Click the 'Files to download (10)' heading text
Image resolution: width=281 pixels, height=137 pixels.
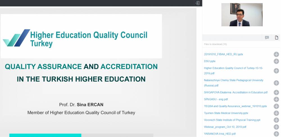coord(215,44)
